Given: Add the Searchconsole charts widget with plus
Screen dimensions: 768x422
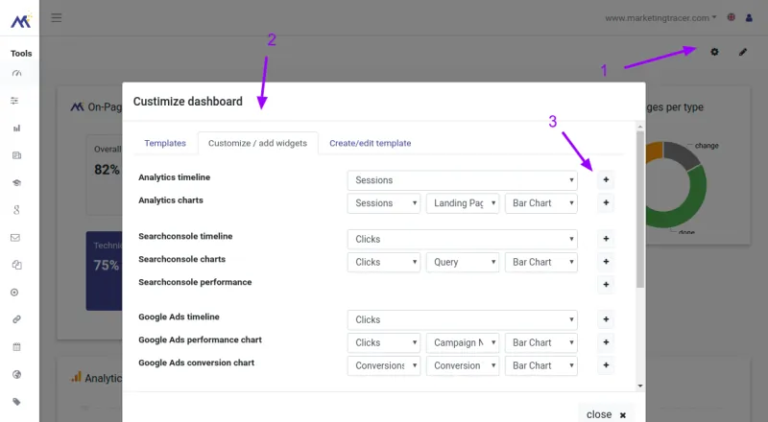Looking at the screenshot, I should click(606, 262).
